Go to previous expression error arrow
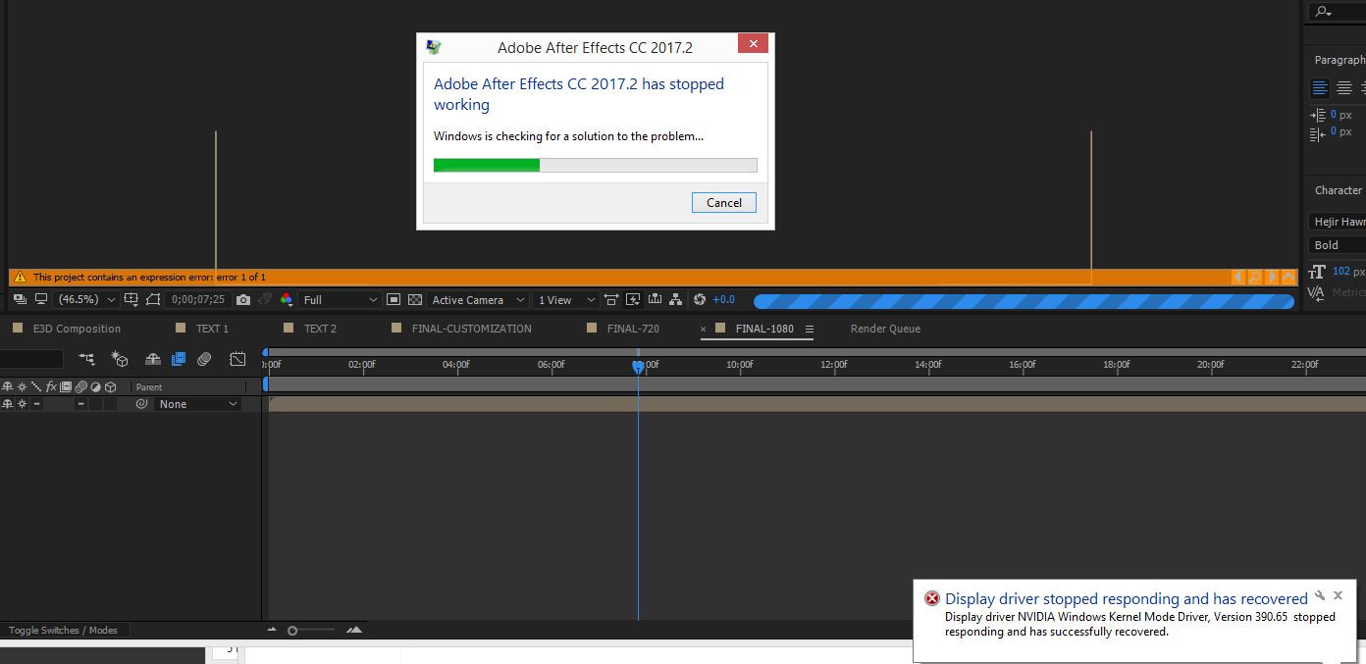This screenshot has height=664, width=1366. pos(1238,278)
